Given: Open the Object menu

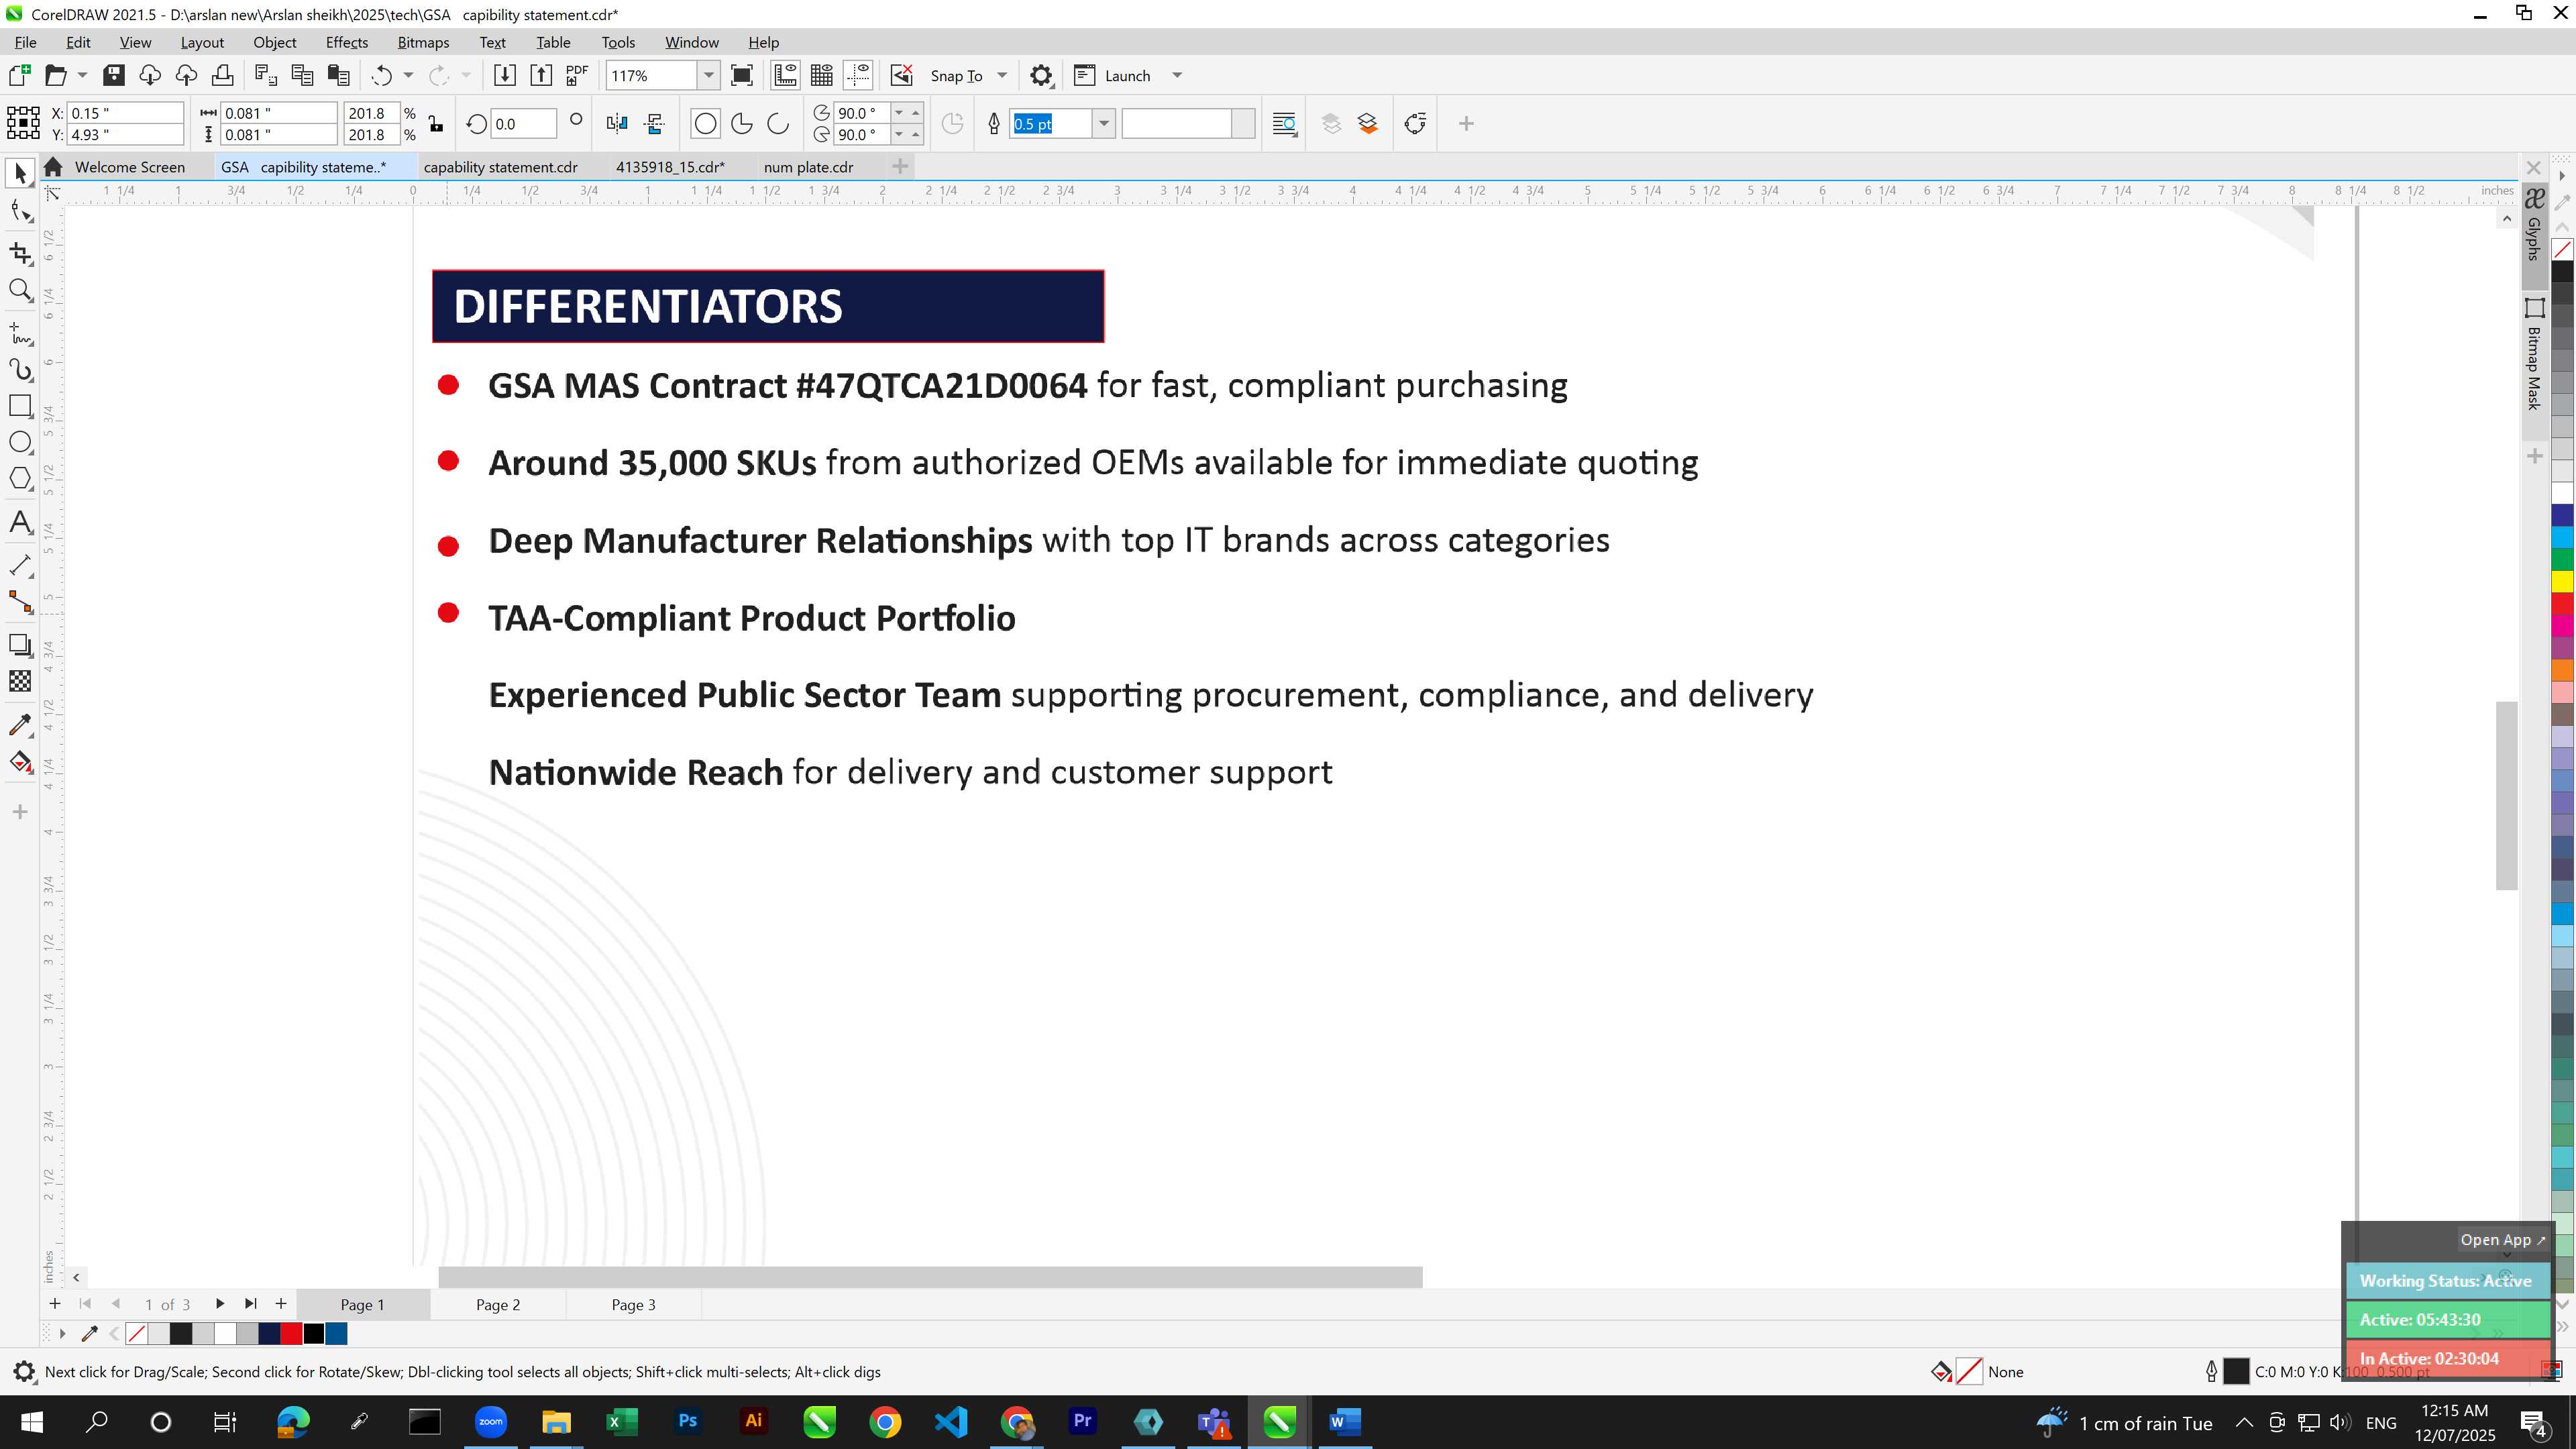Looking at the screenshot, I should (x=274, y=42).
